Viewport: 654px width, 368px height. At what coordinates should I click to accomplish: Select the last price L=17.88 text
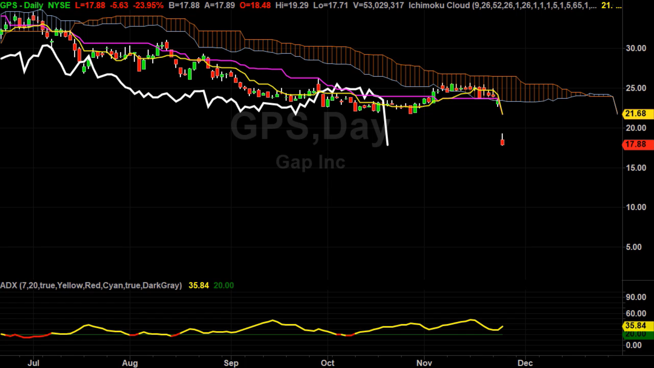pos(90,5)
